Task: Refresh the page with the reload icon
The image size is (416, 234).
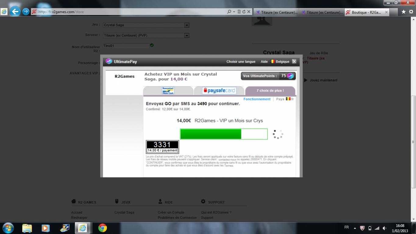Action: click(x=244, y=12)
